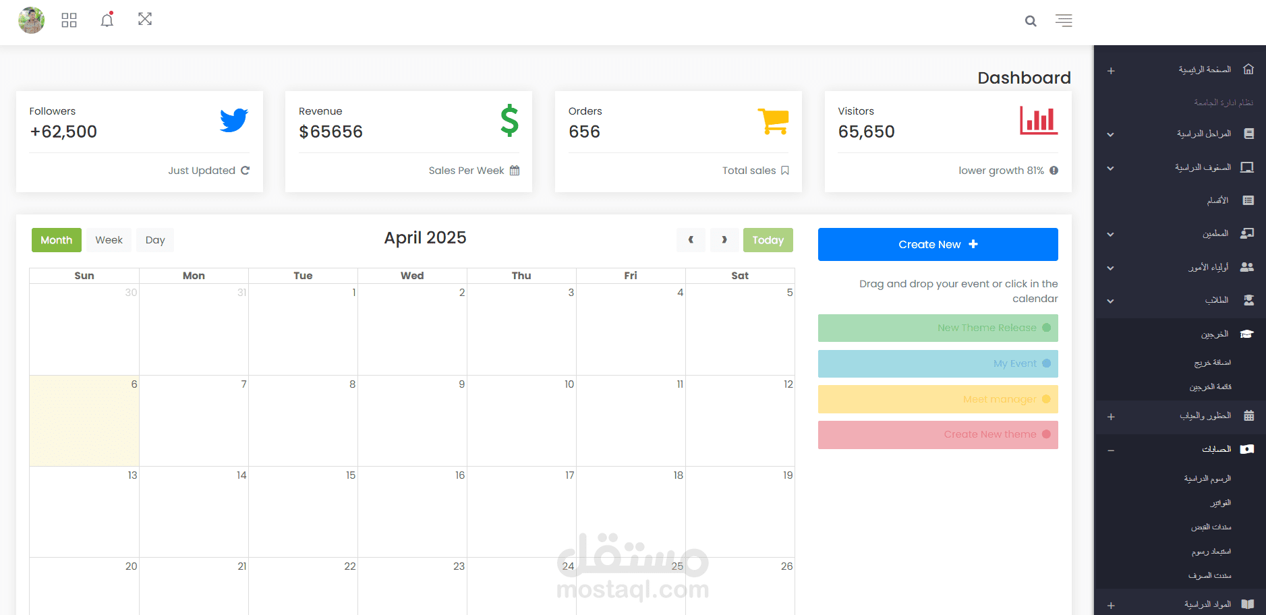Expand الحضور والغياب with its plus sign
Screen dimensions: 1266x615
point(1111,417)
